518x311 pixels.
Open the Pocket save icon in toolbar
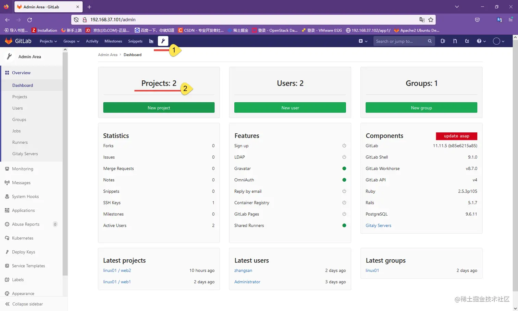click(477, 20)
